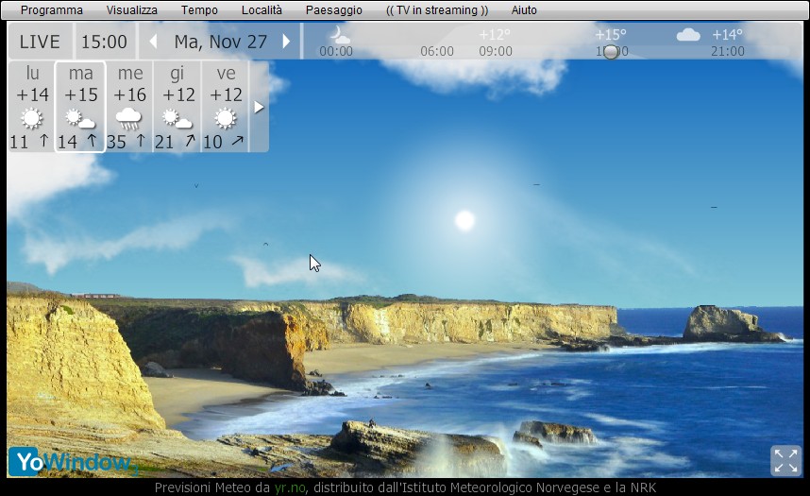This screenshot has height=496, width=810.
Task: Click the fullscreen expand icon
Action: [785, 460]
